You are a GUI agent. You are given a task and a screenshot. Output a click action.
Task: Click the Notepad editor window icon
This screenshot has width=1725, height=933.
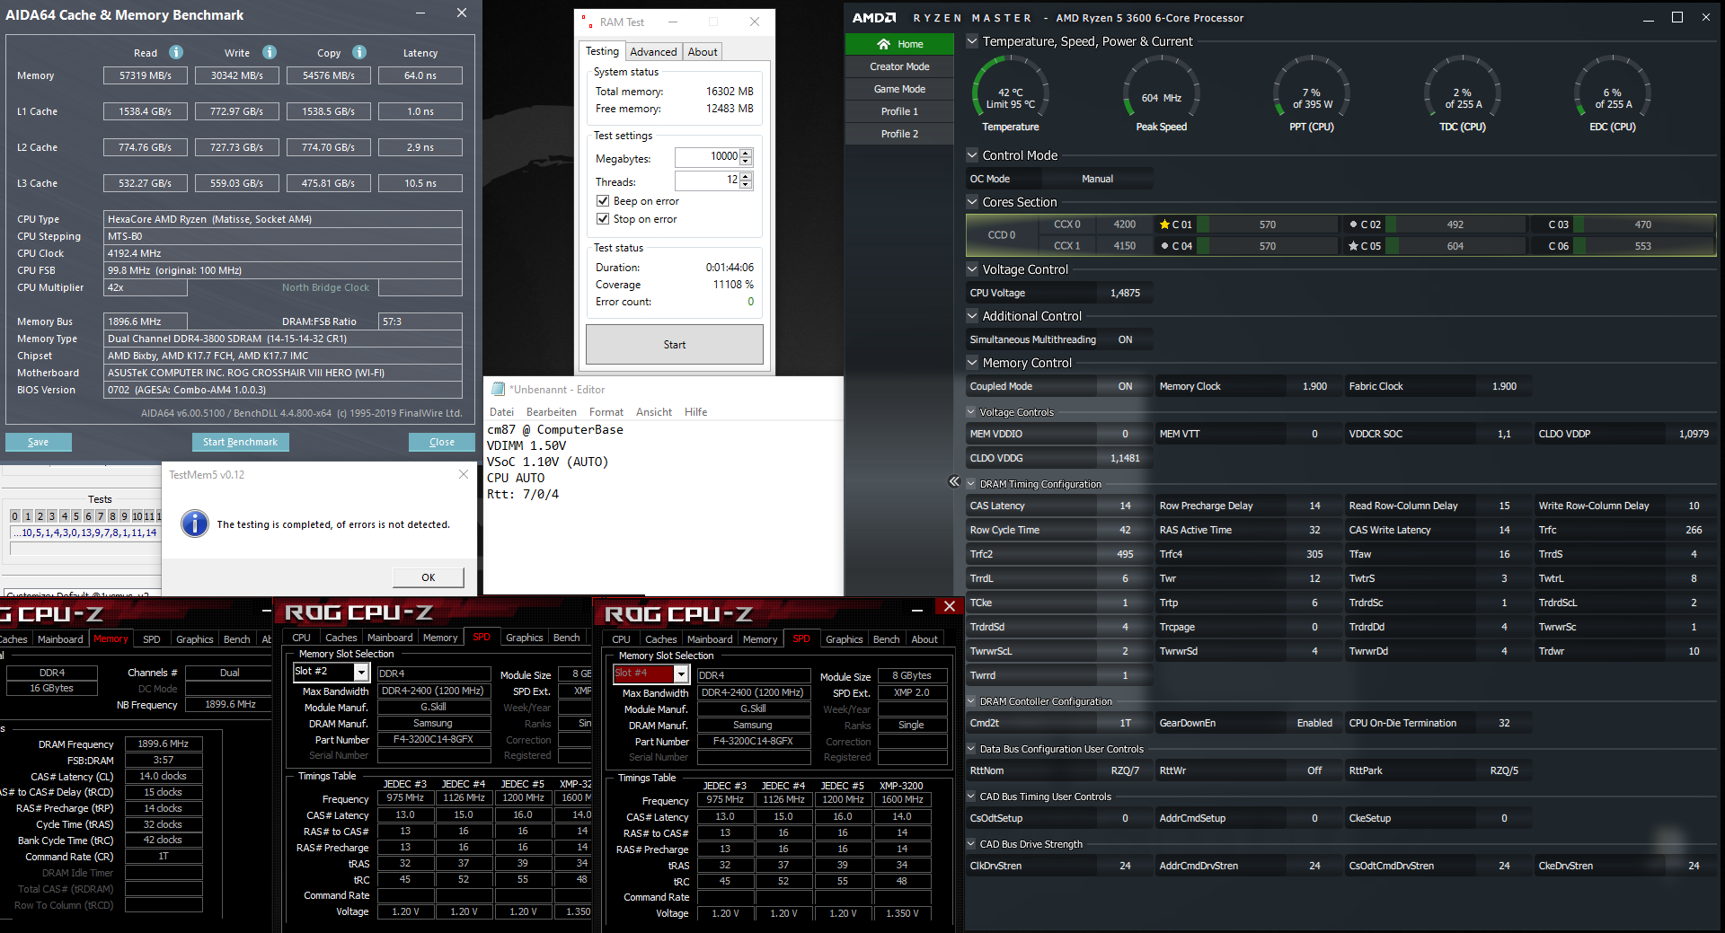[x=498, y=389]
